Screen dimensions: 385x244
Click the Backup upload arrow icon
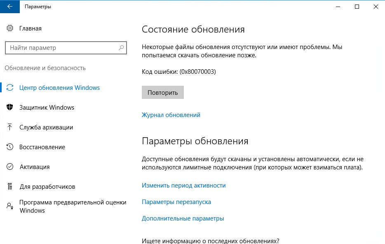coord(10,127)
